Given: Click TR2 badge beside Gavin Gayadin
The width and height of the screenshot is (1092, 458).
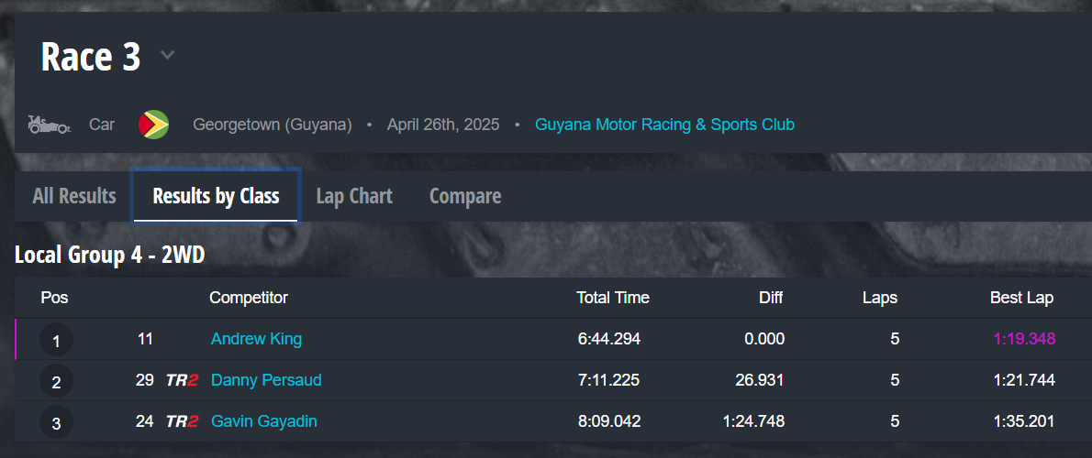Looking at the screenshot, I should coord(182,421).
